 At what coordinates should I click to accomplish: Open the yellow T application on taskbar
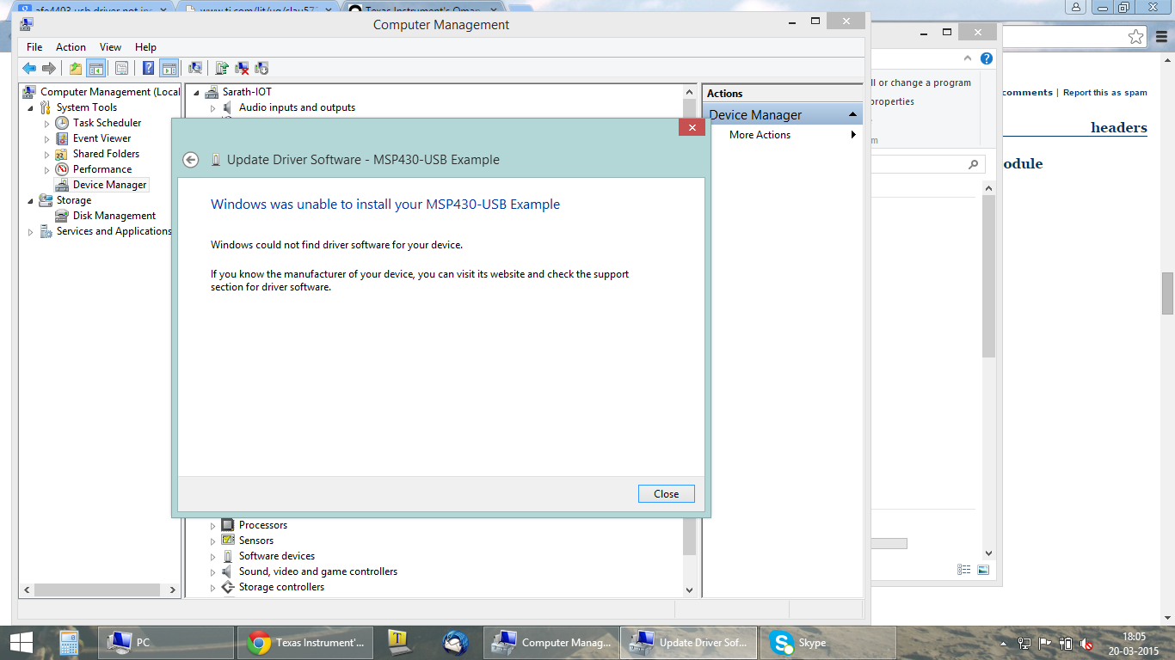pyautogui.click(x=397, y=642)
